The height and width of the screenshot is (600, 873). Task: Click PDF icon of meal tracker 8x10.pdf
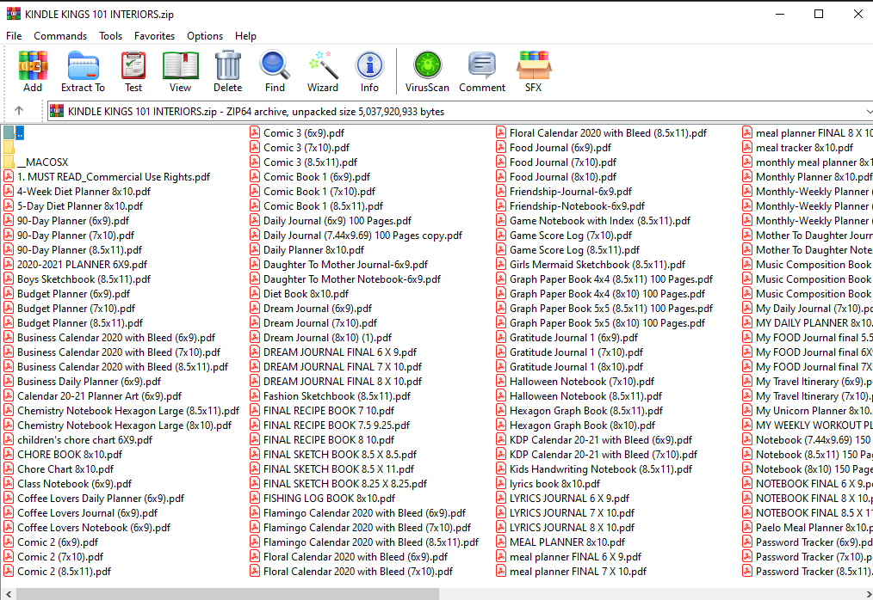pos(747,147)
